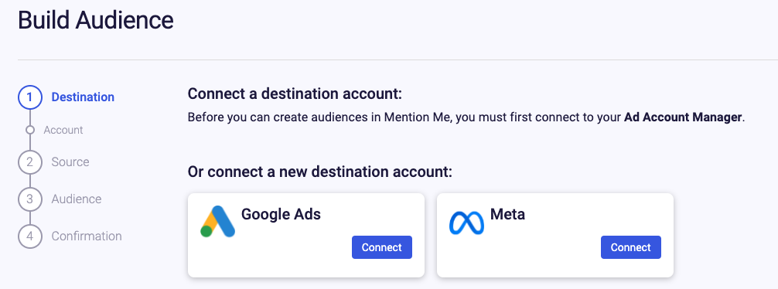Click the small Account sub-step dot
This screenshot has height=289, width=778.
pos(29,130)
